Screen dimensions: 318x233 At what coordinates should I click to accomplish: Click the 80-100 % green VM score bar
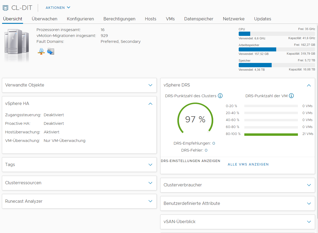point(271,134)
